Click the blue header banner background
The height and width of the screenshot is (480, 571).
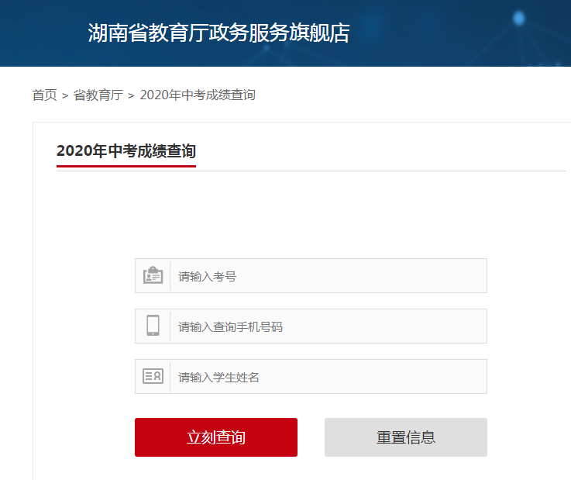[x=434, y=47]
